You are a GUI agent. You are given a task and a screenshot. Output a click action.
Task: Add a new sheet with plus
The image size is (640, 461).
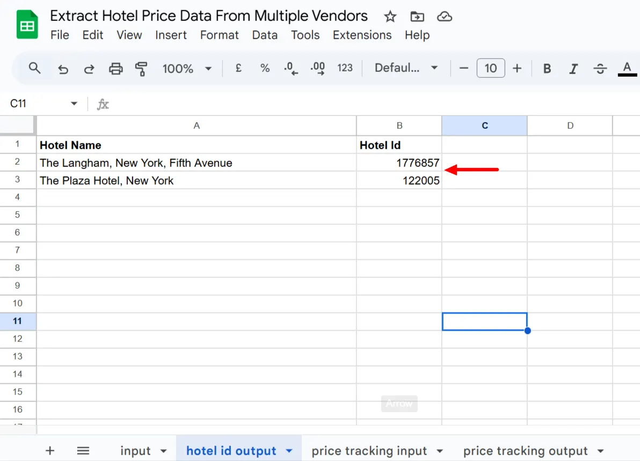(50, 450)
